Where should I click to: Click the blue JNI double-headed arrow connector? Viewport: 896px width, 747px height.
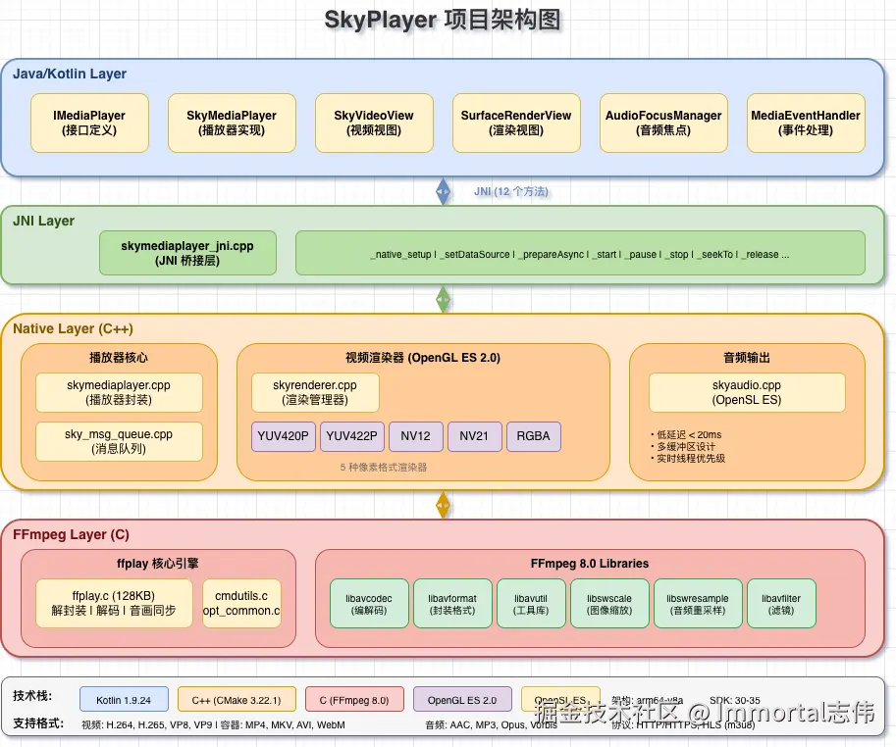[443, 191]
